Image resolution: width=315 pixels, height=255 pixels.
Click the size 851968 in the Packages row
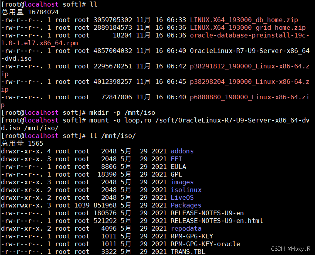click(105, 206)
